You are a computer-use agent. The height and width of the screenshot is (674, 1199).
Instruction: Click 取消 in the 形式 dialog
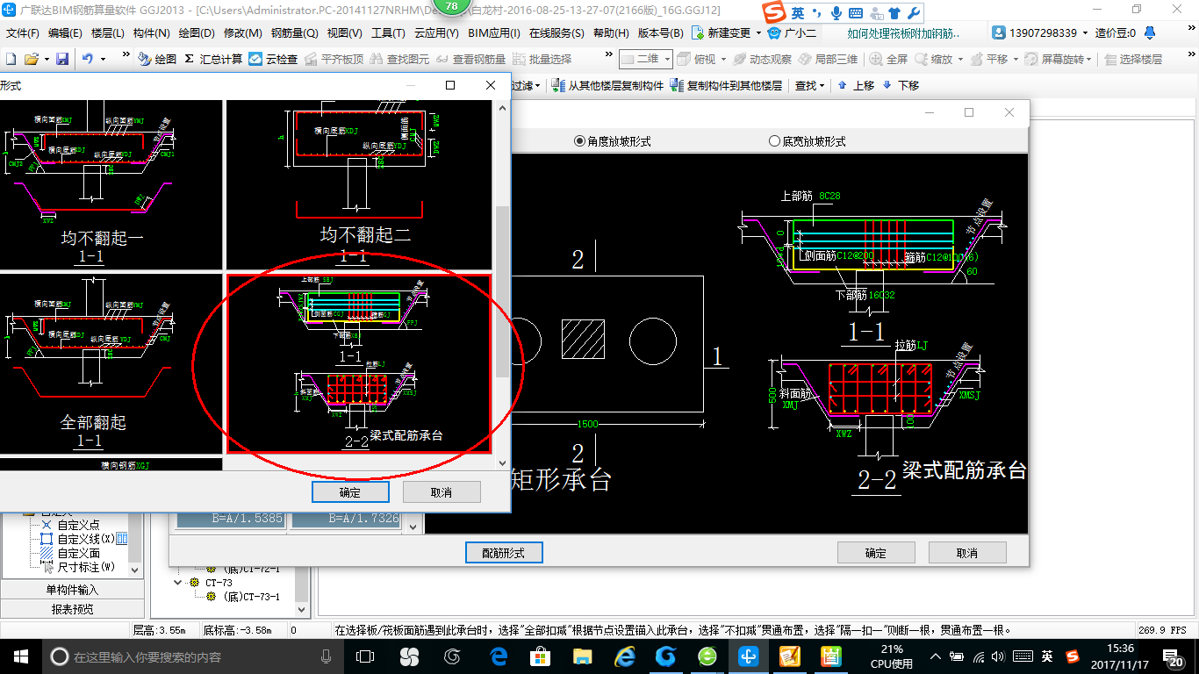coord(442,492)
